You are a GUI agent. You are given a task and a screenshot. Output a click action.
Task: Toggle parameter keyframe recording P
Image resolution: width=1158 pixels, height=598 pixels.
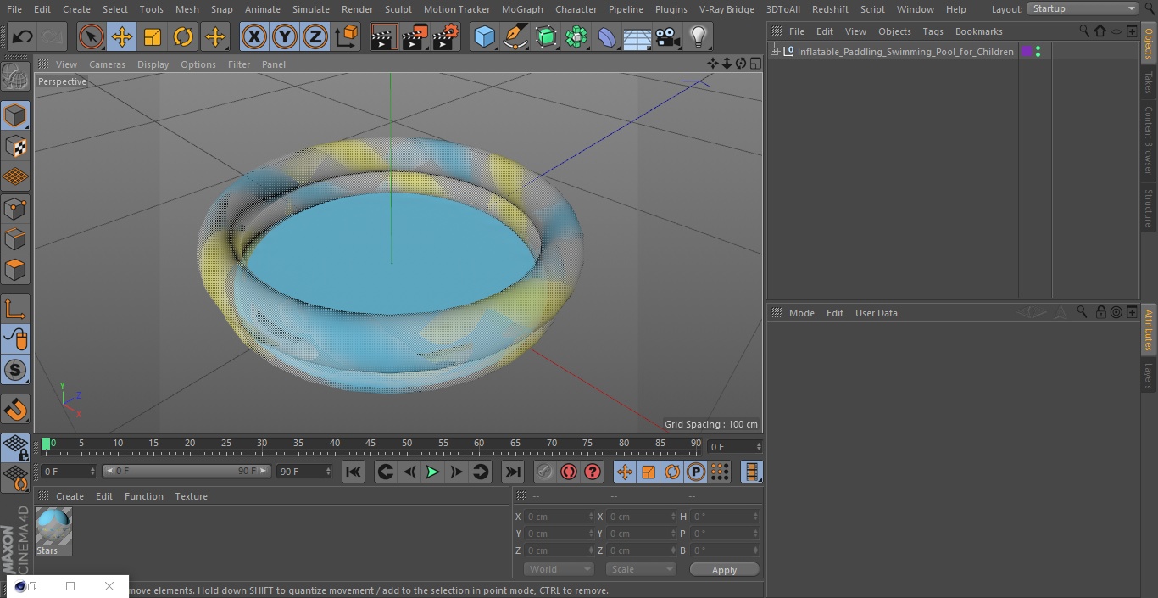coord(696,472)
